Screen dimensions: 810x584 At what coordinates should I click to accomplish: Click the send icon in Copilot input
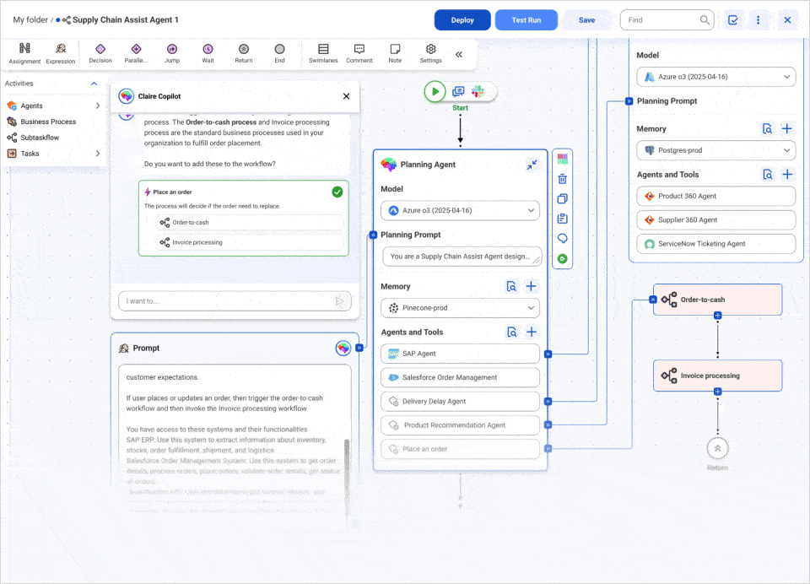click(x=339, y=300)
